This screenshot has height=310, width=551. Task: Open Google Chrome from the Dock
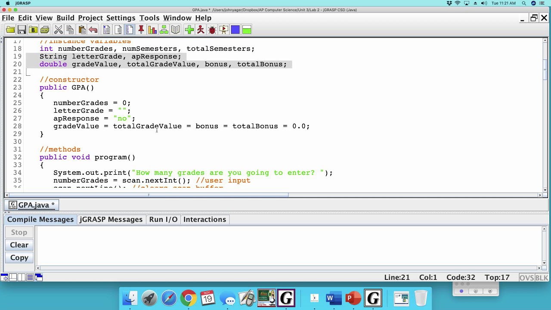(x=189, y=298)
